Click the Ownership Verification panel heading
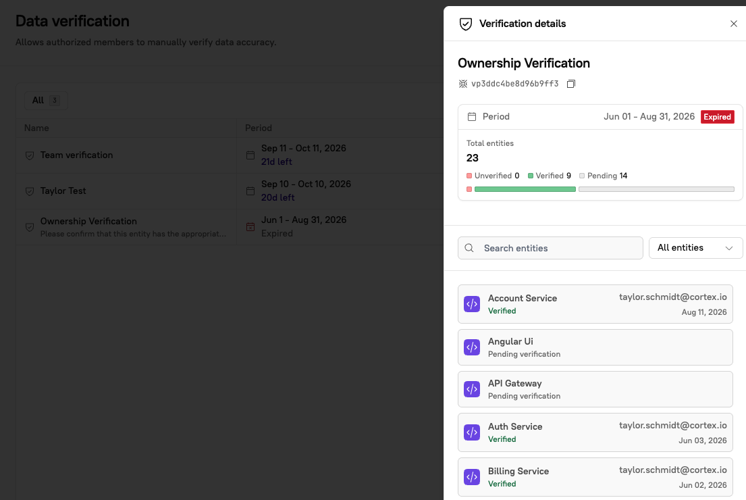The width and height of the screenshot is (746, 500). 524,64
